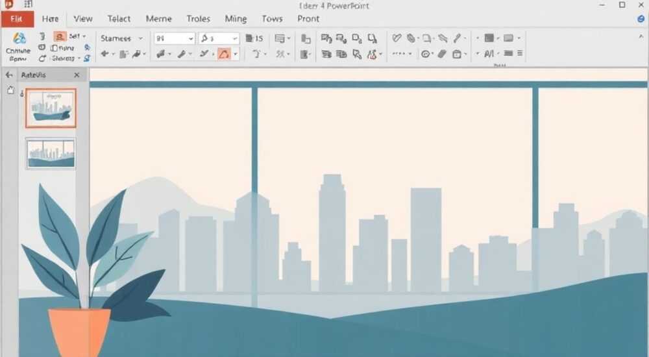This screenshot has width=649, height=357.
Task: Click the thick horizontal lines icon
Action: click(509, 53)
